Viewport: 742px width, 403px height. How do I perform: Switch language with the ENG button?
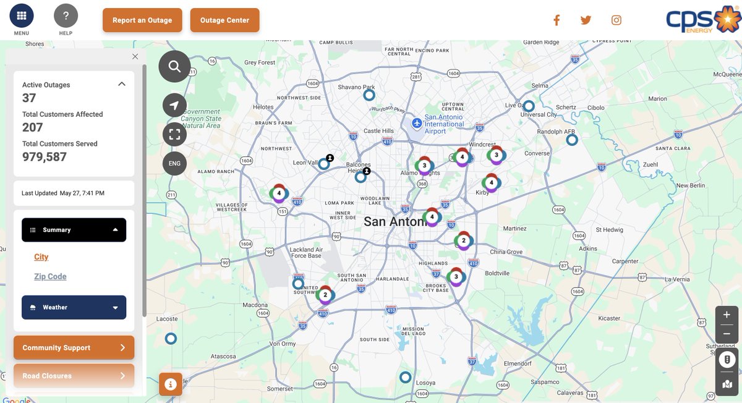174,163
